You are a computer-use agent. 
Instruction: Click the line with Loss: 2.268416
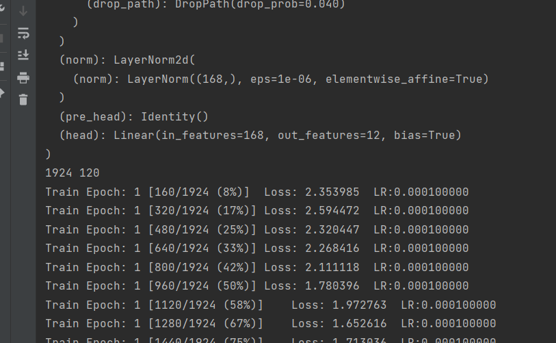(x=257, y=249)
